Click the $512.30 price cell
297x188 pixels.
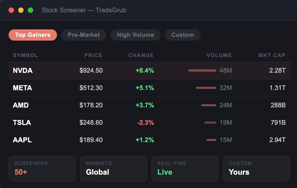click(x=91, y=88)
